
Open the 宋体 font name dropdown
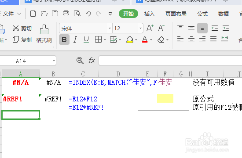pyautogui.click(x=110, y=29)
